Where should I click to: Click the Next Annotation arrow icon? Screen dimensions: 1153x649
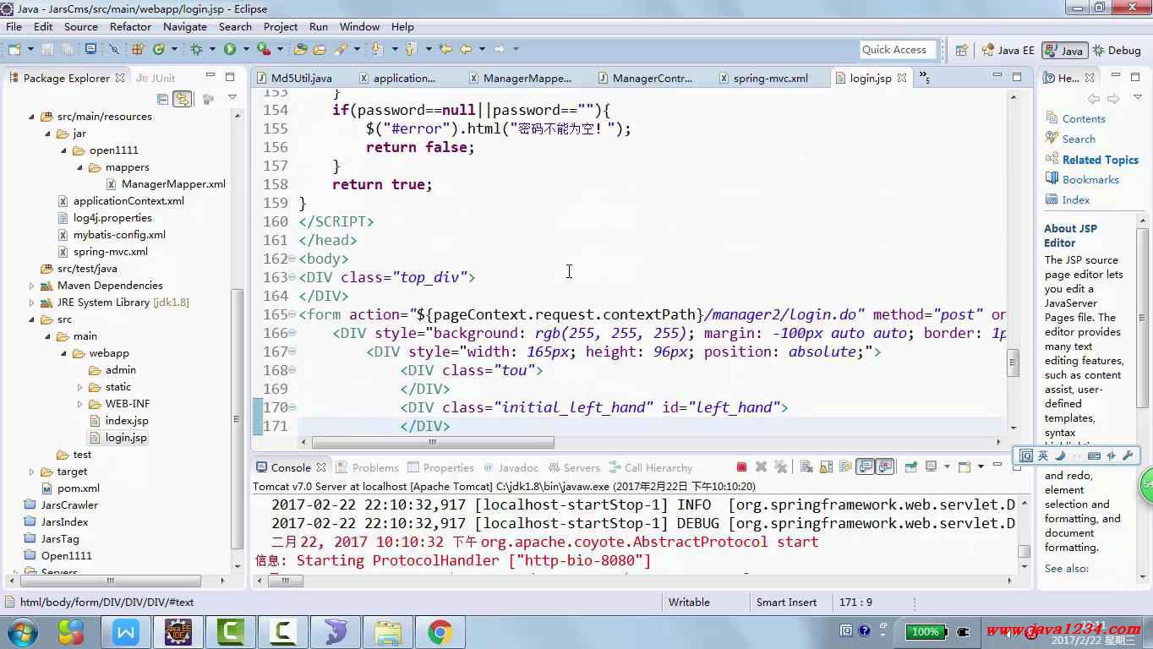point(376,50)
